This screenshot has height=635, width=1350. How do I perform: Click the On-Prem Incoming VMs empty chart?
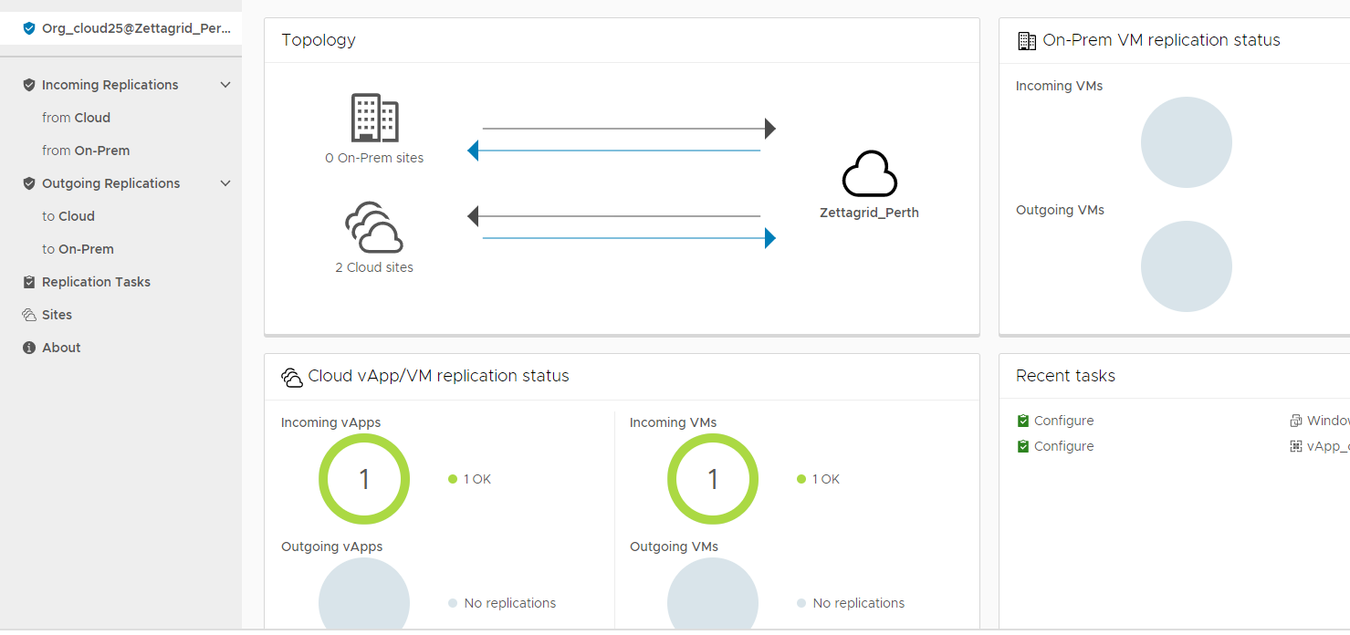point(1187,142)
